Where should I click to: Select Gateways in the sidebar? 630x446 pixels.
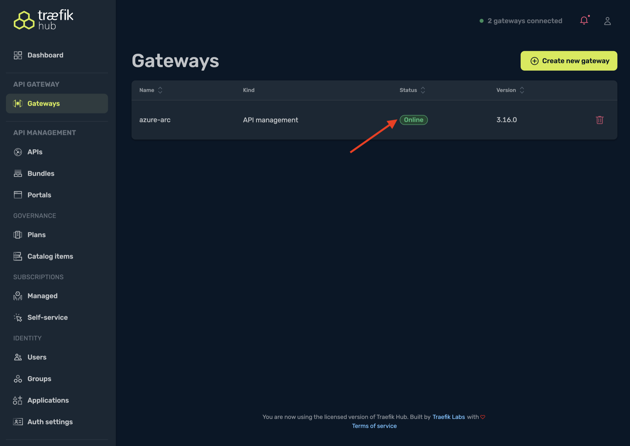[57, 104]
